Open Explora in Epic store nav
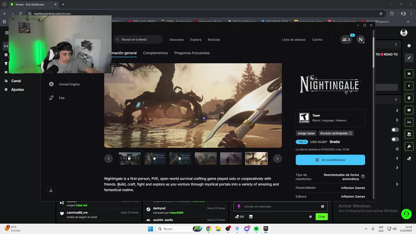This screenshot has height=234, width=416. (x=196, y=40)
